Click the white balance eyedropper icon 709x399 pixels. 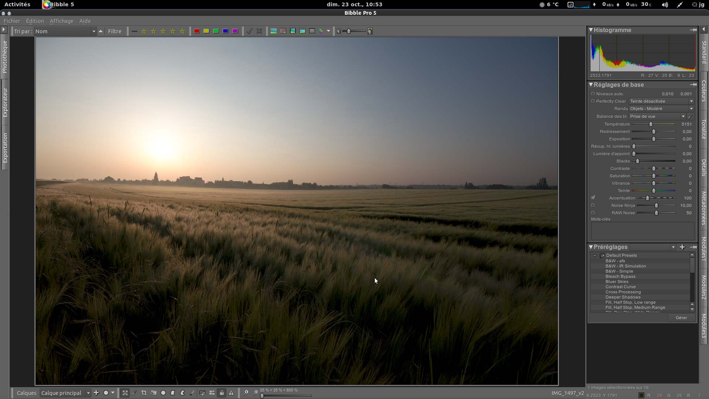coord(690,116)
